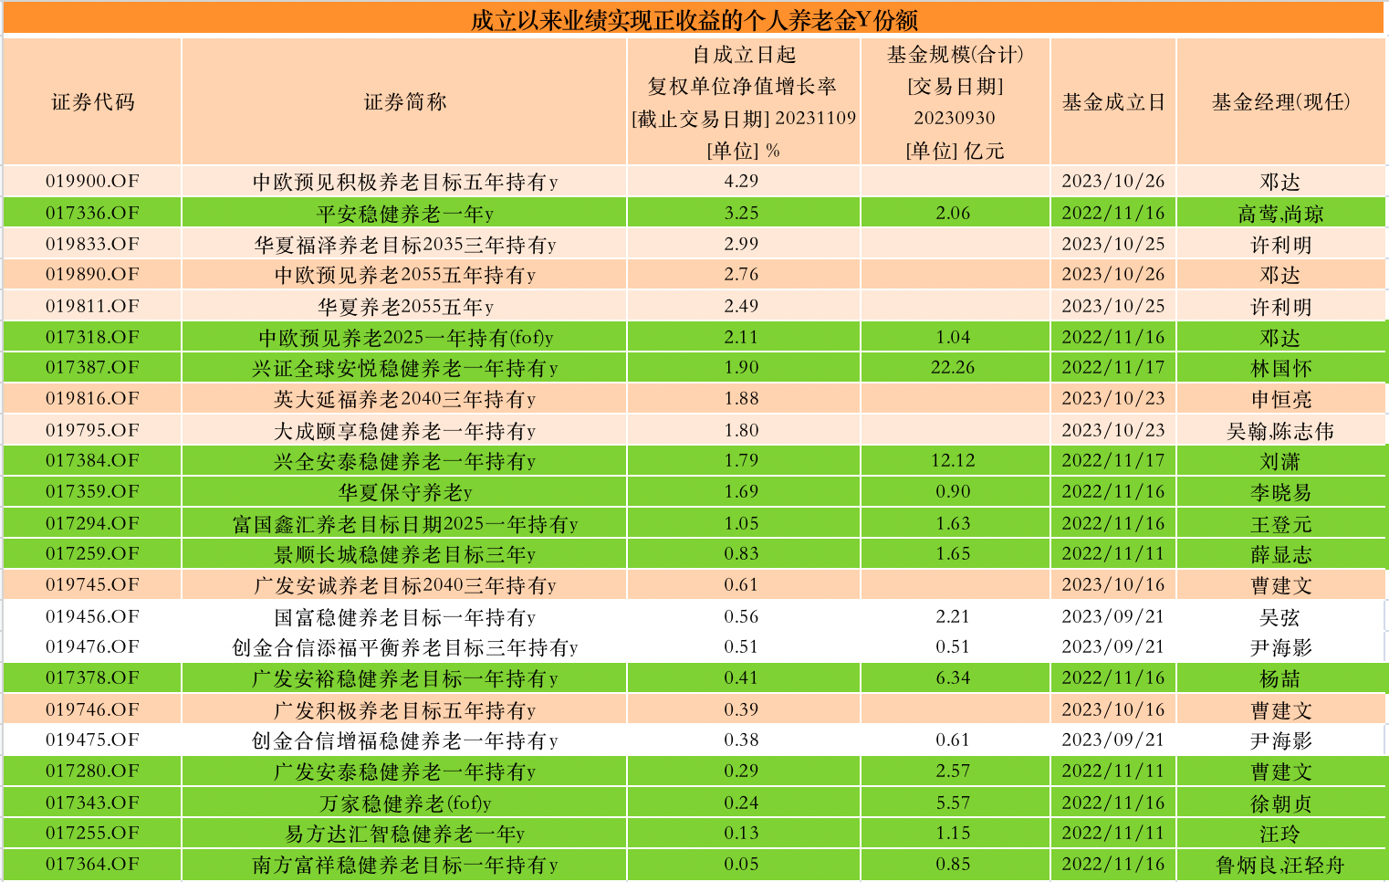Viewport: 1389px width, 882px height.
Task: Click code cell 019833.OF
Action: click(x=92, y=244)
